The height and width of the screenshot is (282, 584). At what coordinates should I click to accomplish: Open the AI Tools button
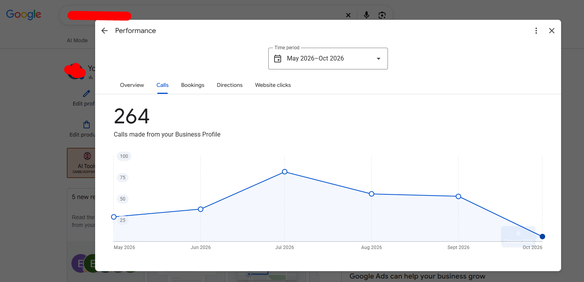pos(81,163)
